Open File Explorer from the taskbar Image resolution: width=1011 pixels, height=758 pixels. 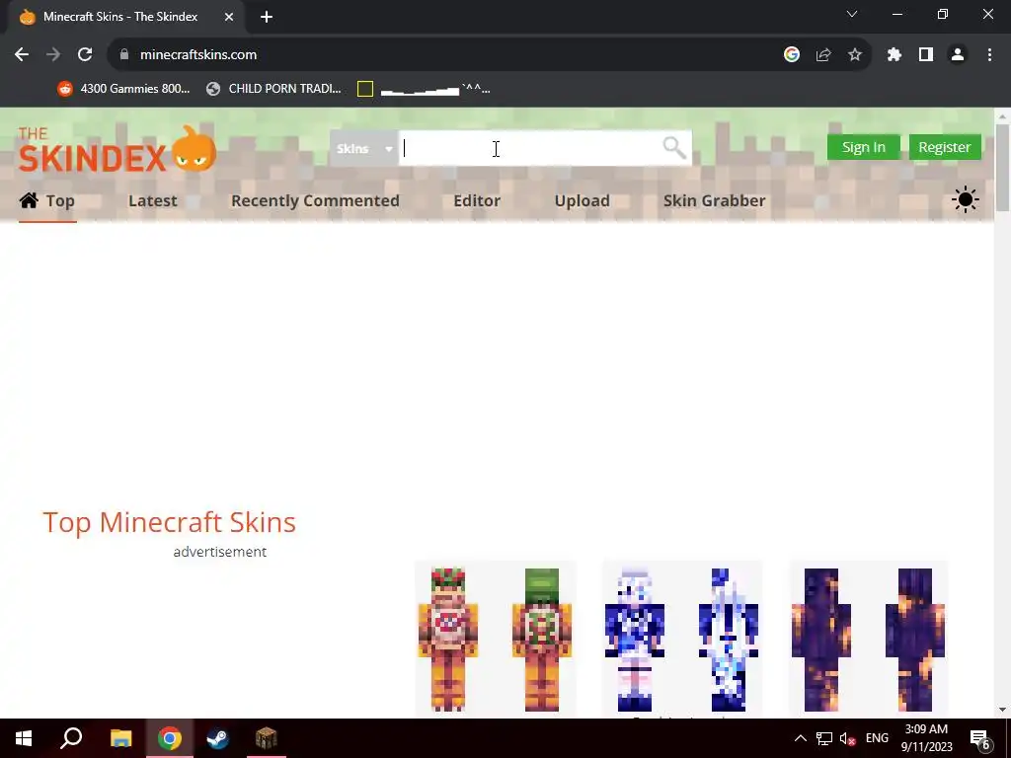[x=120, y=738]
